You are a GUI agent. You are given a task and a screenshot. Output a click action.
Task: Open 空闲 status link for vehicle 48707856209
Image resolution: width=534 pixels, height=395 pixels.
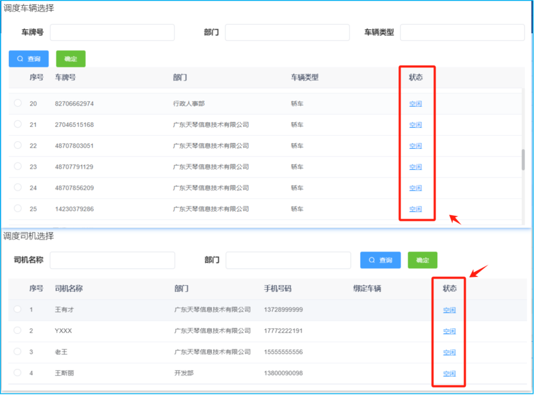point(415,188)
